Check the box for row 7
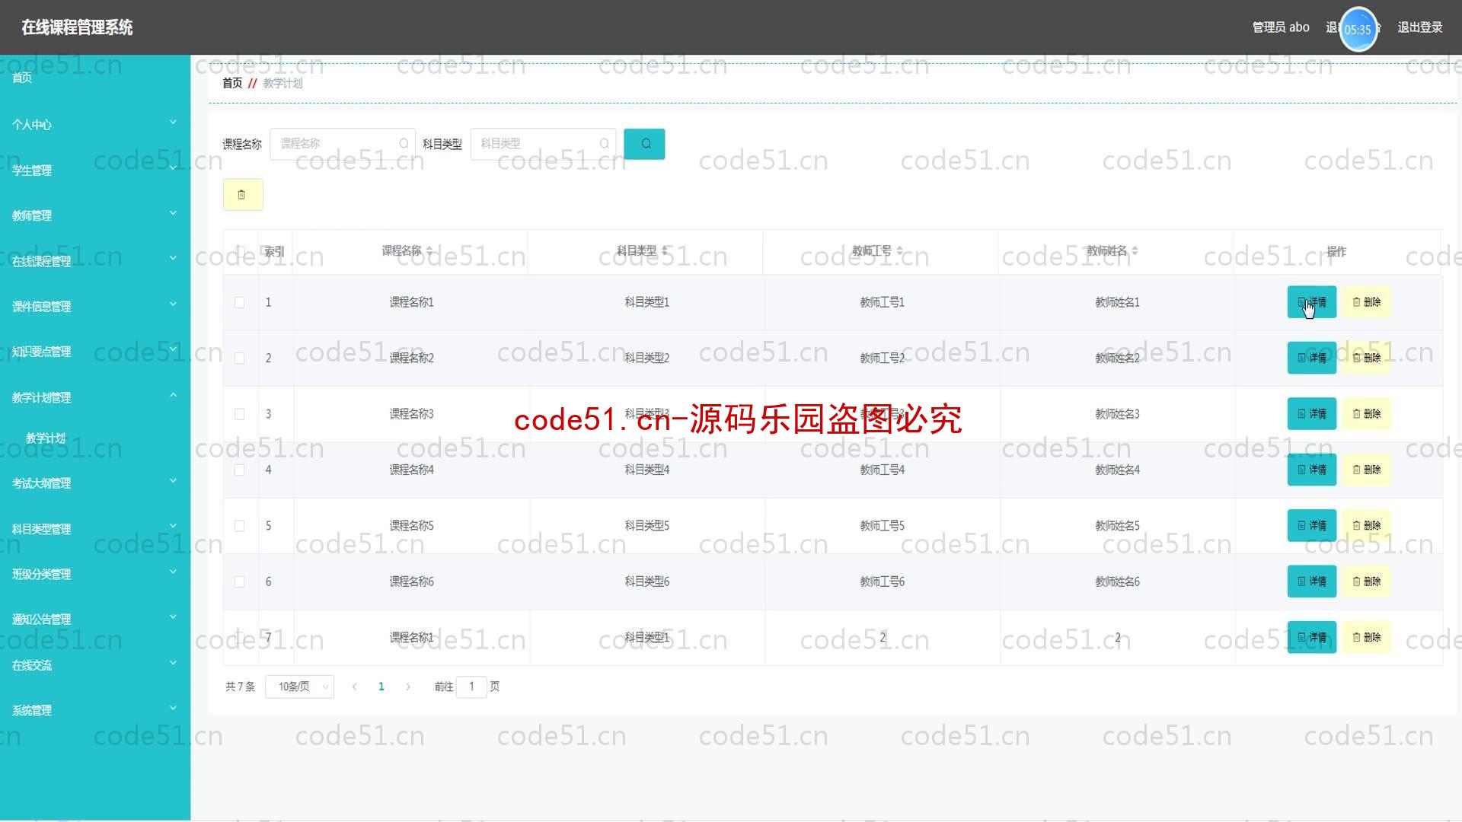This screenshot has height=822, width=1462. tap(239, 638)
